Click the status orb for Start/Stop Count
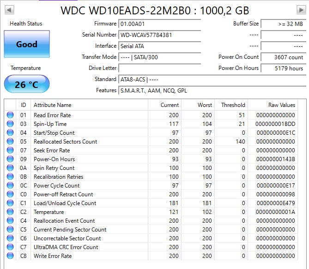This screenshot has height=269, width=309. click(x=10, y=132)
